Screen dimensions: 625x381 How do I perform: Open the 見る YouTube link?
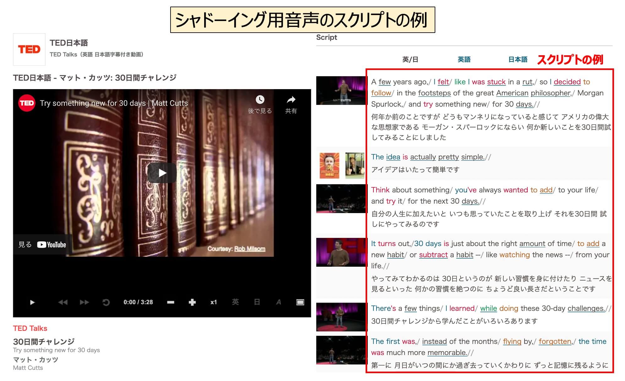(x=42, y=244)
